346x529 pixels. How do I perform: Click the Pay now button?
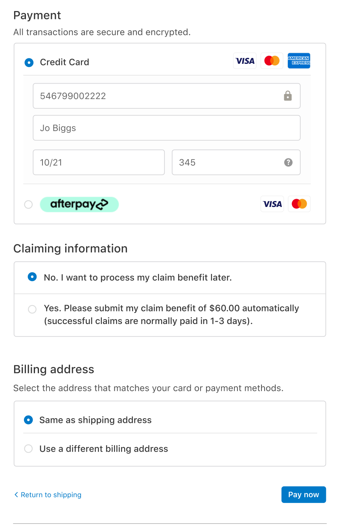[x=304, y=495]
